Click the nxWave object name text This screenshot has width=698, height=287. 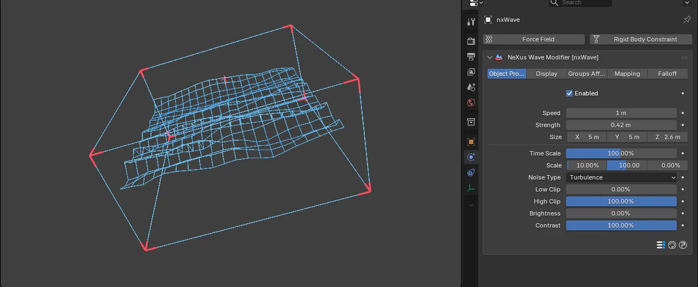coord(508,20)
